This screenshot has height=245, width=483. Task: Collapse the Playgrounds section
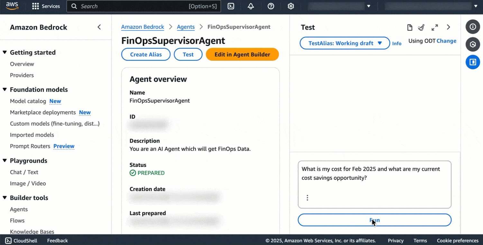coord(5,161)
